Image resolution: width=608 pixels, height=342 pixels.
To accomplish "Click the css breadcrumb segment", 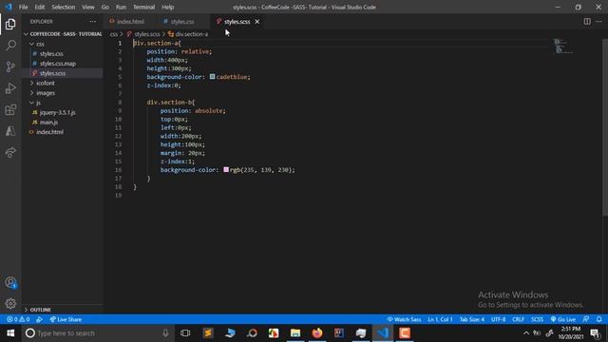I will pyautogui.click(x=114, y=34).
